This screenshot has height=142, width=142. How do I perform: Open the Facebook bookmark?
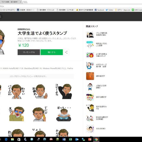[99, 10]
